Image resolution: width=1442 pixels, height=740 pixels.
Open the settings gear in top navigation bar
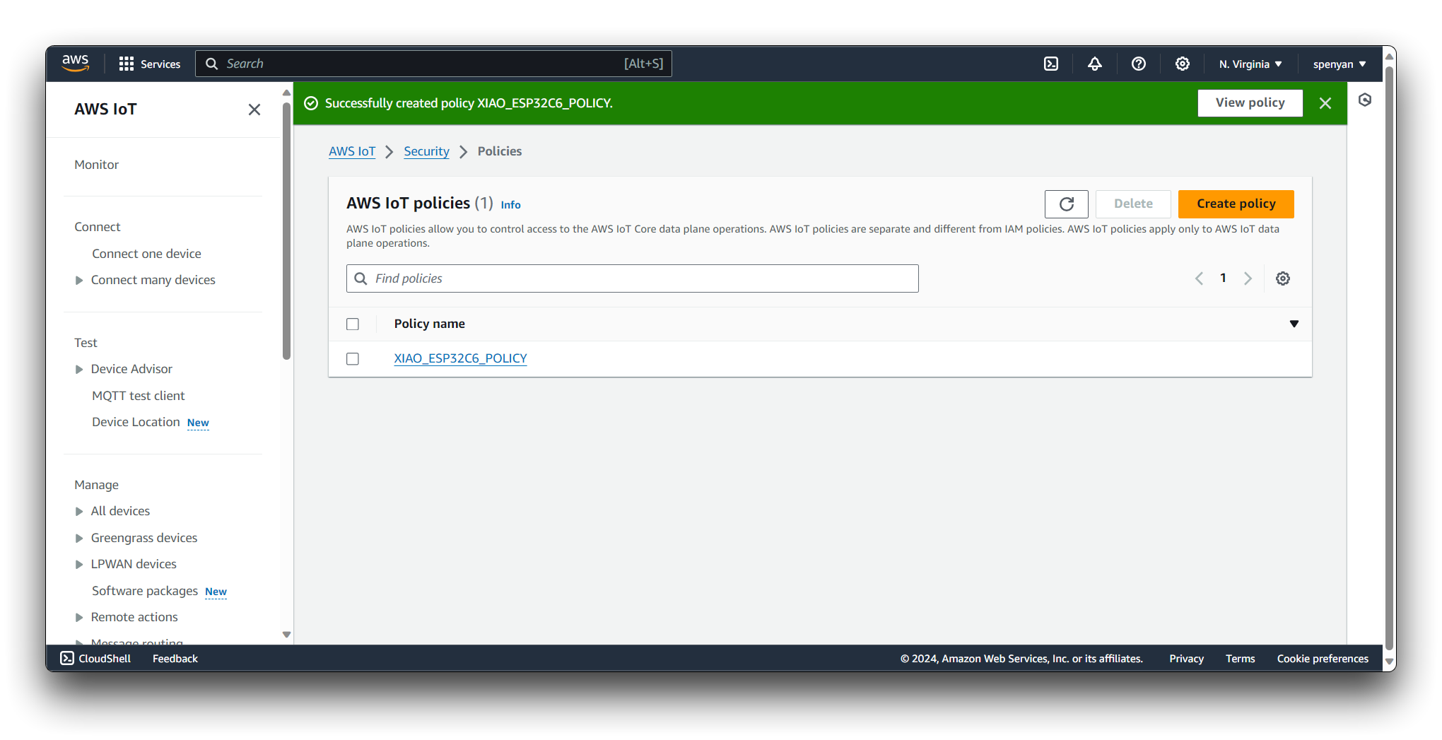point(1182,64)
